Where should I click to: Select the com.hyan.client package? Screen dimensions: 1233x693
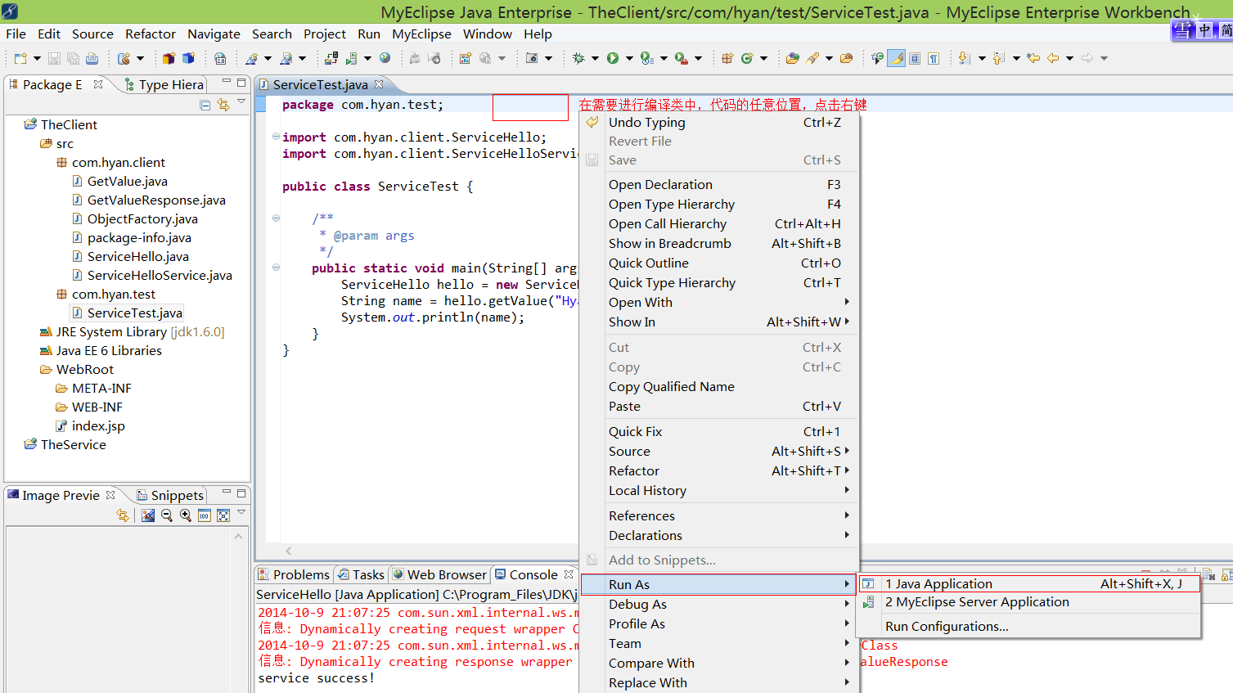(x=110, y=163)
